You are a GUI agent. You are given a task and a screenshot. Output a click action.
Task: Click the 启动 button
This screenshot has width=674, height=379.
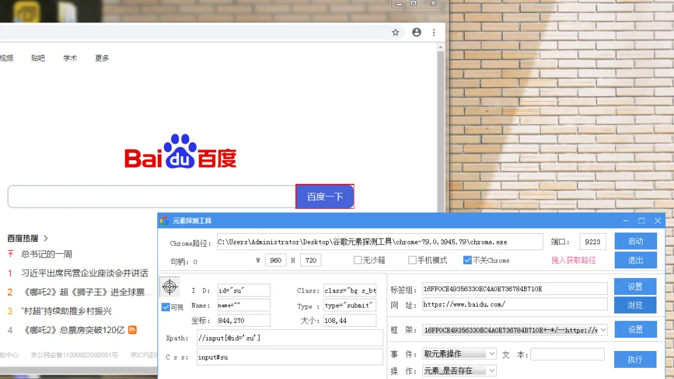coord(635,241)
